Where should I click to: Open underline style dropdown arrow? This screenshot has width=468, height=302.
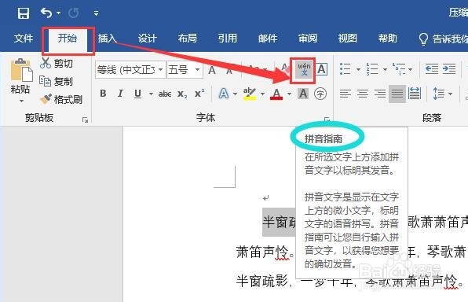click(x=151, y=94)
